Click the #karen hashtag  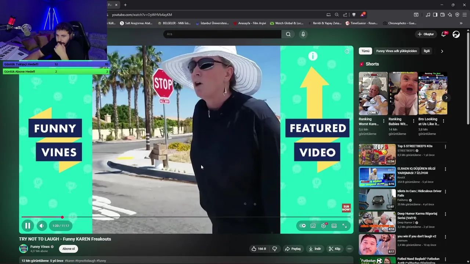[70, 261]
